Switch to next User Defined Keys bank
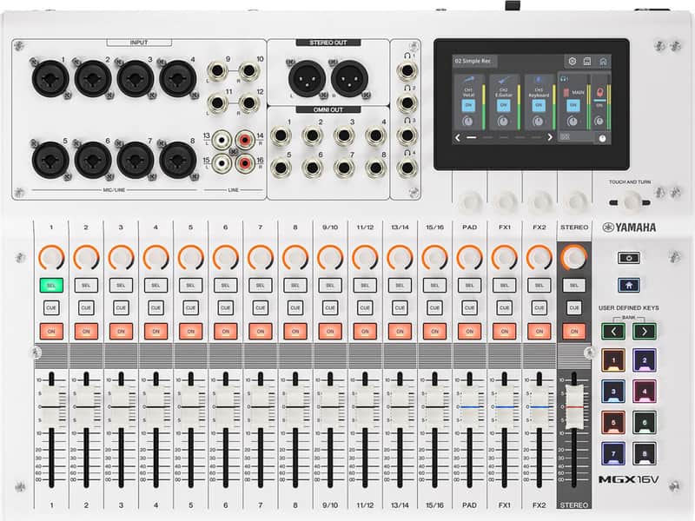 tap(645, 331)
